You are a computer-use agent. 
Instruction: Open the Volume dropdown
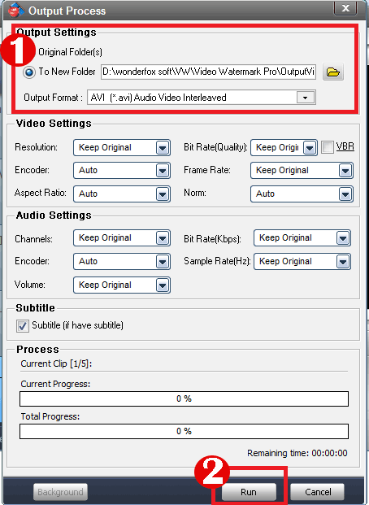click(122, 285)
